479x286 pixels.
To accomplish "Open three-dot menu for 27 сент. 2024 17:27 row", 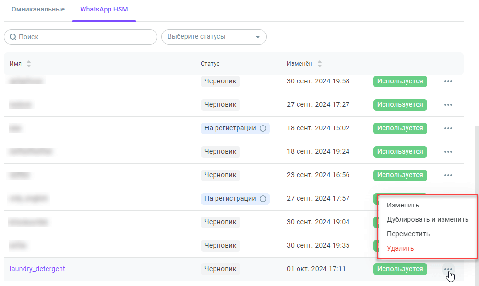I will point(448,105).
